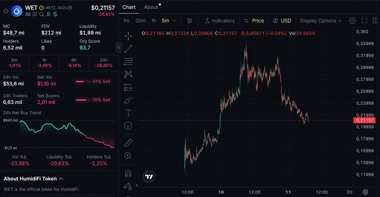Click the Holders %Δ -2,25% value
This screenshot has width=380, height=197.
[x=98, y=163]
